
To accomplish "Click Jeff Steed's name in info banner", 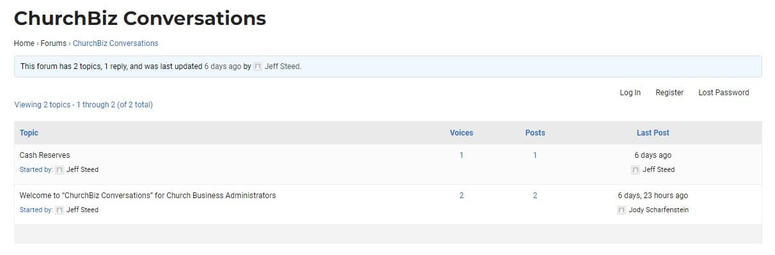I will point(282,66).
